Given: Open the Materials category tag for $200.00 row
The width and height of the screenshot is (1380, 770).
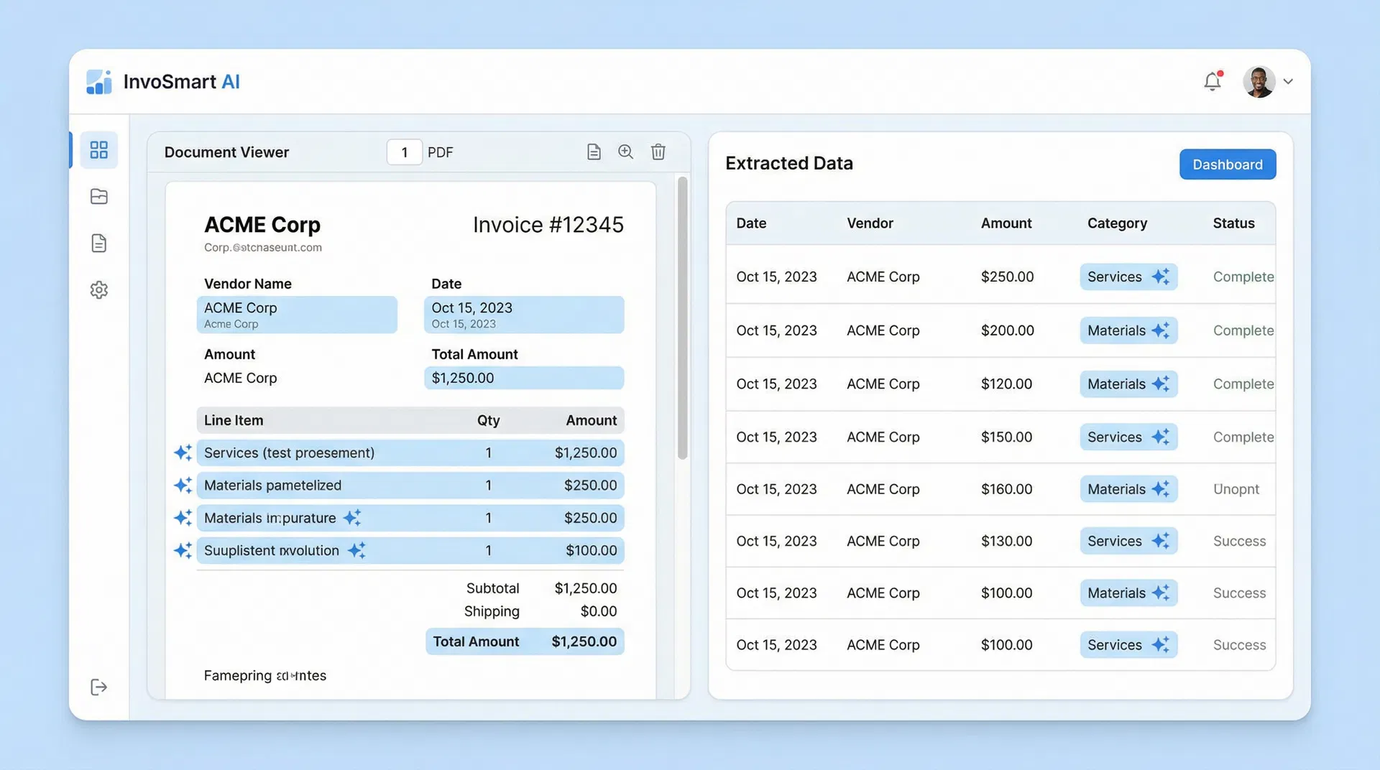Looking at the screenshot, I should click(x=1128, y=330).
